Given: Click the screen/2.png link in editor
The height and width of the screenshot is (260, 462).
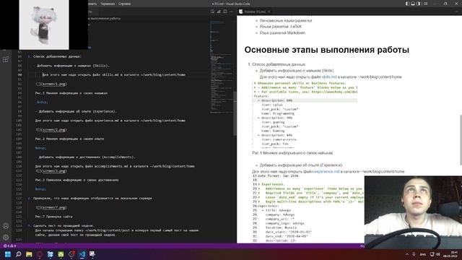Looking at the screenshot, I should point(54,130).
